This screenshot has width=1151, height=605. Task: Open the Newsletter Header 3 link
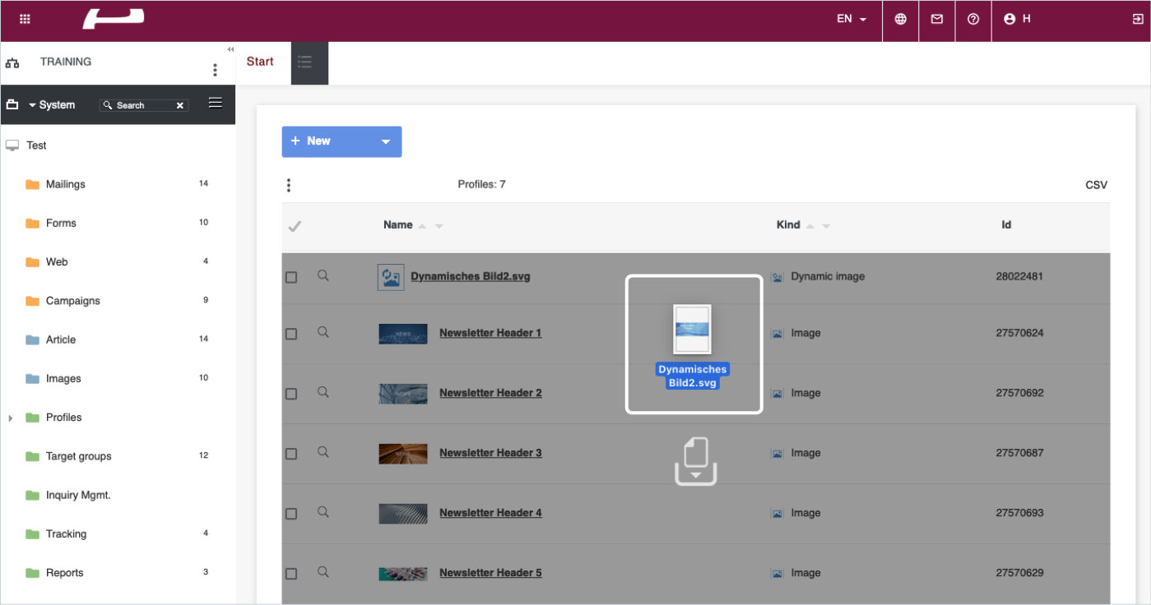[x=490, y=453]
